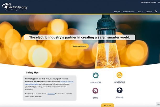Click the Safety Tips heading
This screenshot has width=160, height=107.
pyautogui.click(x=32, y=73)
